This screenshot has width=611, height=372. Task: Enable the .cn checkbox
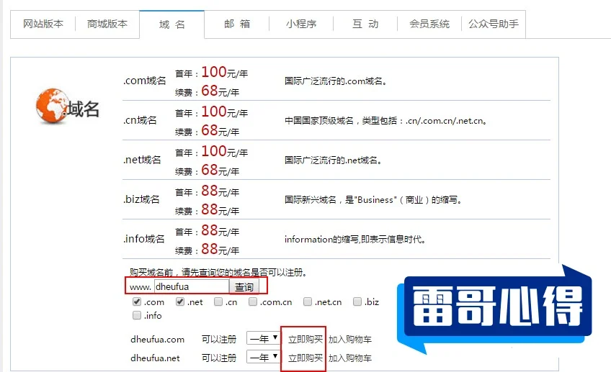[x=218, y=301]
